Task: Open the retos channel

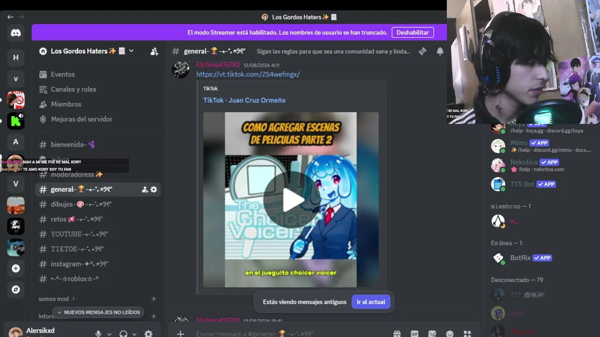Action: pos(98,220)
